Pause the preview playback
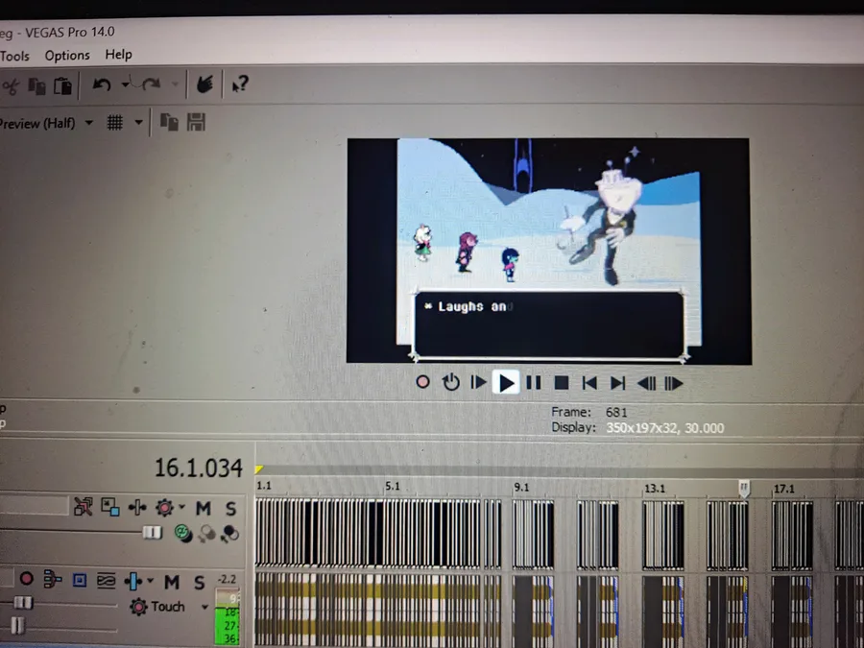Screen dimensions: 864x648 pyautogui.click(x=534, y=382)
